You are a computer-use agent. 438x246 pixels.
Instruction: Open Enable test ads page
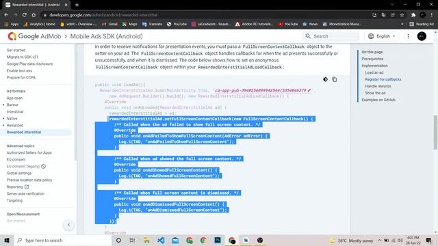point(19,70)
